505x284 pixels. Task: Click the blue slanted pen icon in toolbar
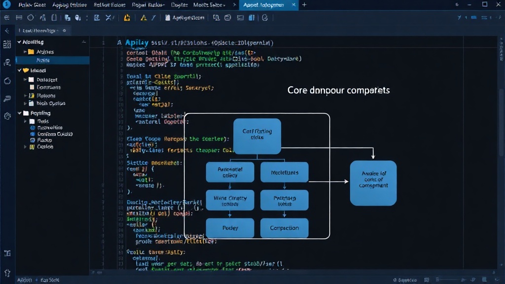pyautogui.click(x=154, y=18)
